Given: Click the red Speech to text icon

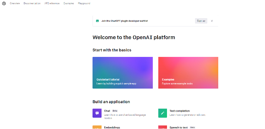Looking at the screenshot, I should coord(162,127).
